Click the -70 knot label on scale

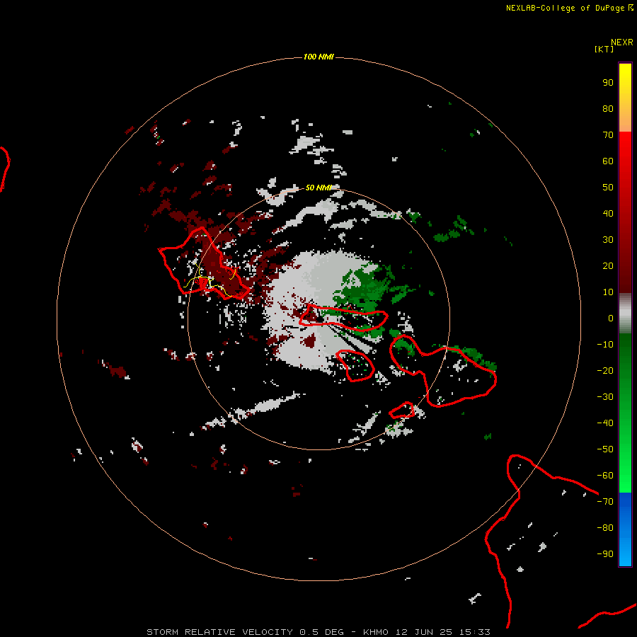coord(605,501)
